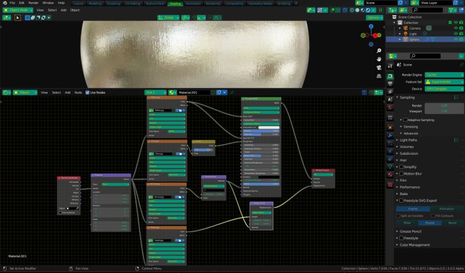Open the Render Engine Cycles dropdown
Viewport: 465px width, 273px height.
(444, 75)
